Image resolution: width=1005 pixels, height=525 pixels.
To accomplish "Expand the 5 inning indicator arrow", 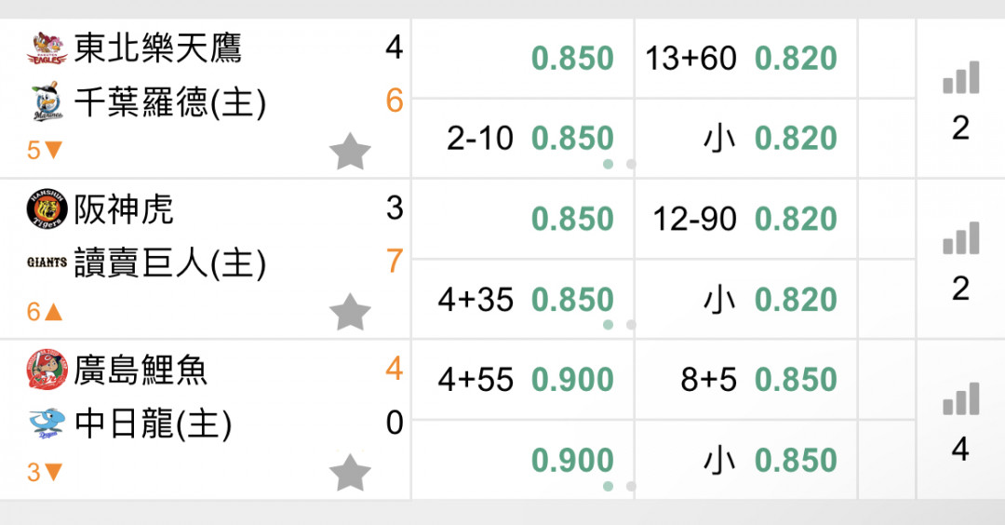I will tap(45, 151).
